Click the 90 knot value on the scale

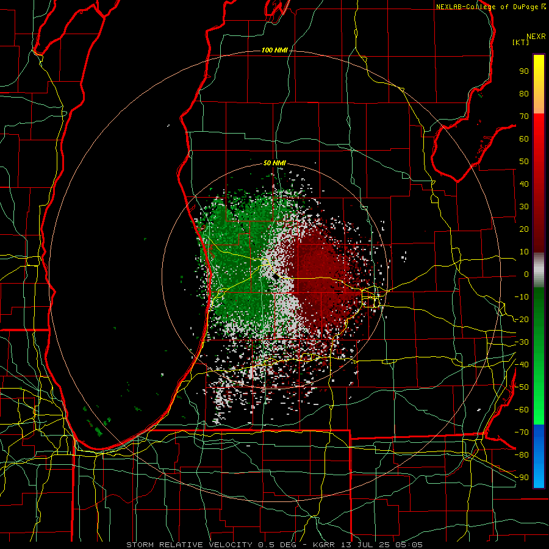524,71
